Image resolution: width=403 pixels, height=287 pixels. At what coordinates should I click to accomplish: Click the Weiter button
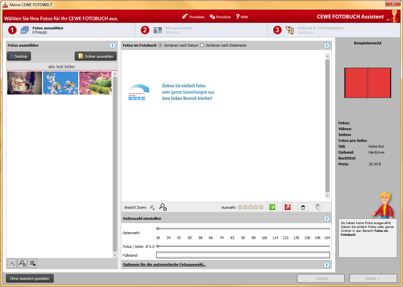pyautogui.click(x=373, y=279)
